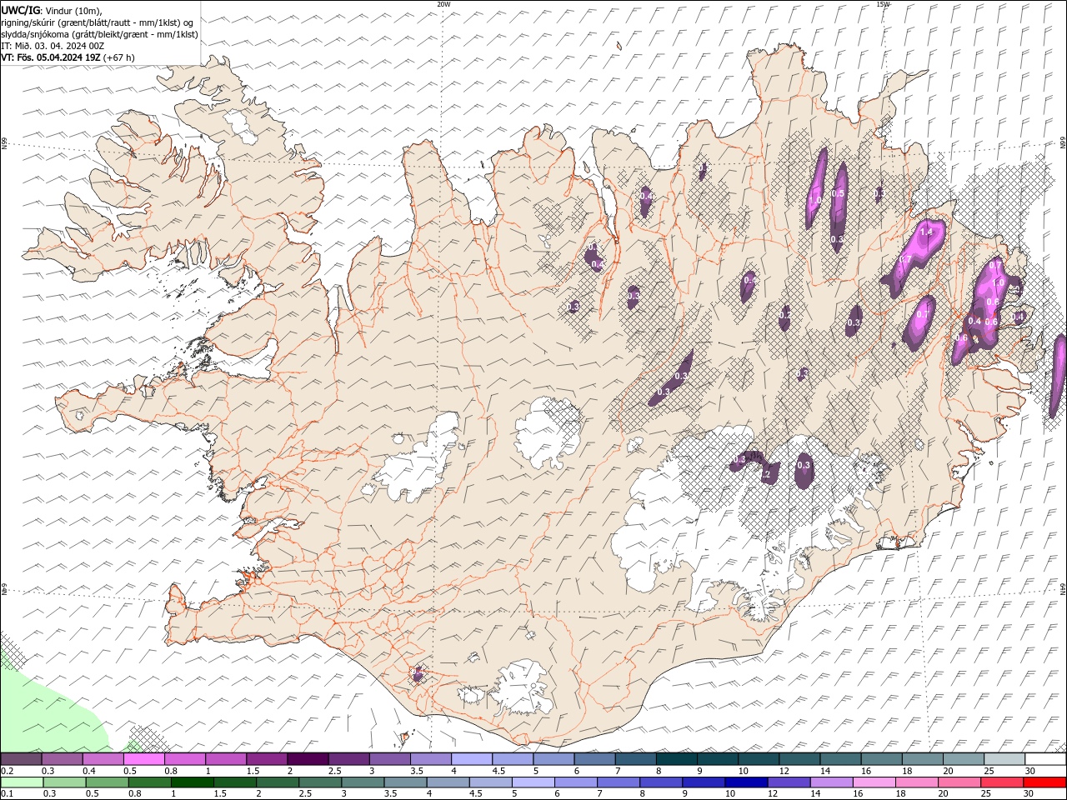
Task: Click the '0.1' label under the rain scale
Action: point(7,794)
